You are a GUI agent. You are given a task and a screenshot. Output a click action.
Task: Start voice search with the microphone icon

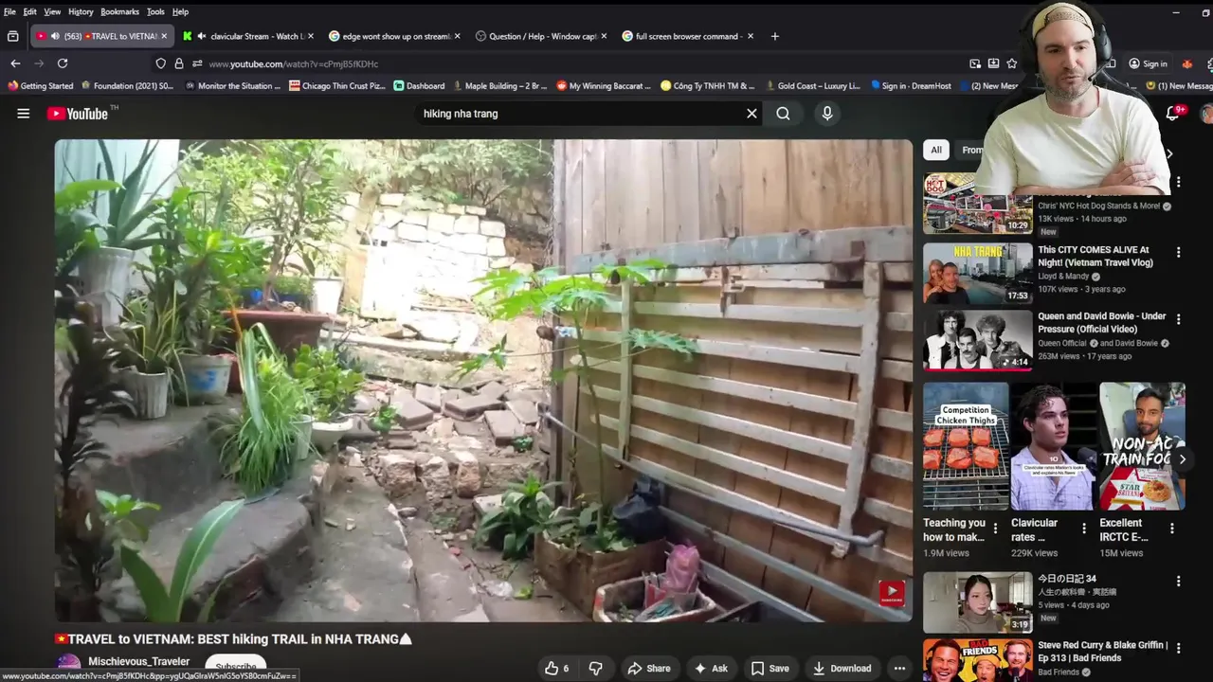pyautogui.click(x=827, y=114)
